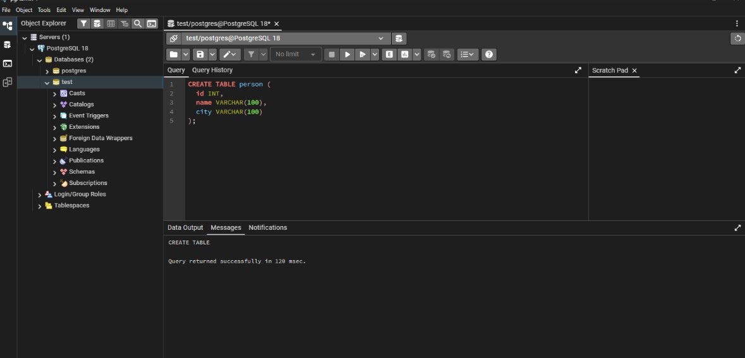745x358 pixels.
Task: Open new query tool for current connection
Action: (x=399, y=39)
